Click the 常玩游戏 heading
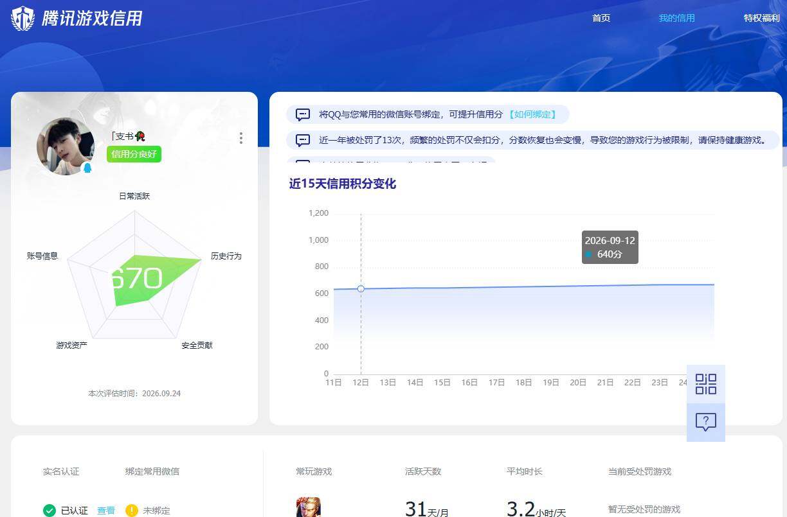The width and height of the screenshot is (787, 517). [x=314, y=471]
